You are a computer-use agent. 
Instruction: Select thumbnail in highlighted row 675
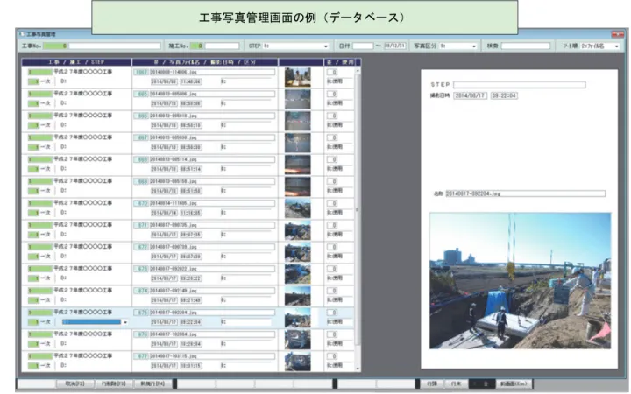(x=297, y=318)
